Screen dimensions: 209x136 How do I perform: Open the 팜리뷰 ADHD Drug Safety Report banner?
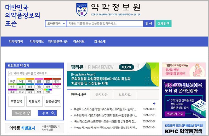click(x=113, y=75)
